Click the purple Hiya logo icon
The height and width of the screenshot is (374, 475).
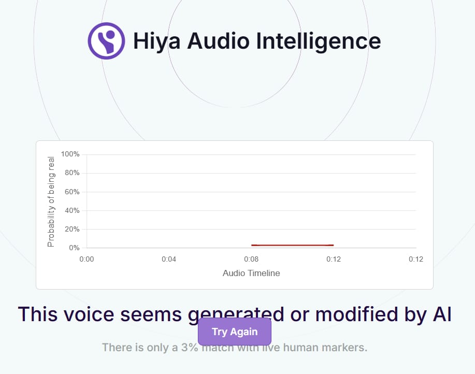pos(106,40)
